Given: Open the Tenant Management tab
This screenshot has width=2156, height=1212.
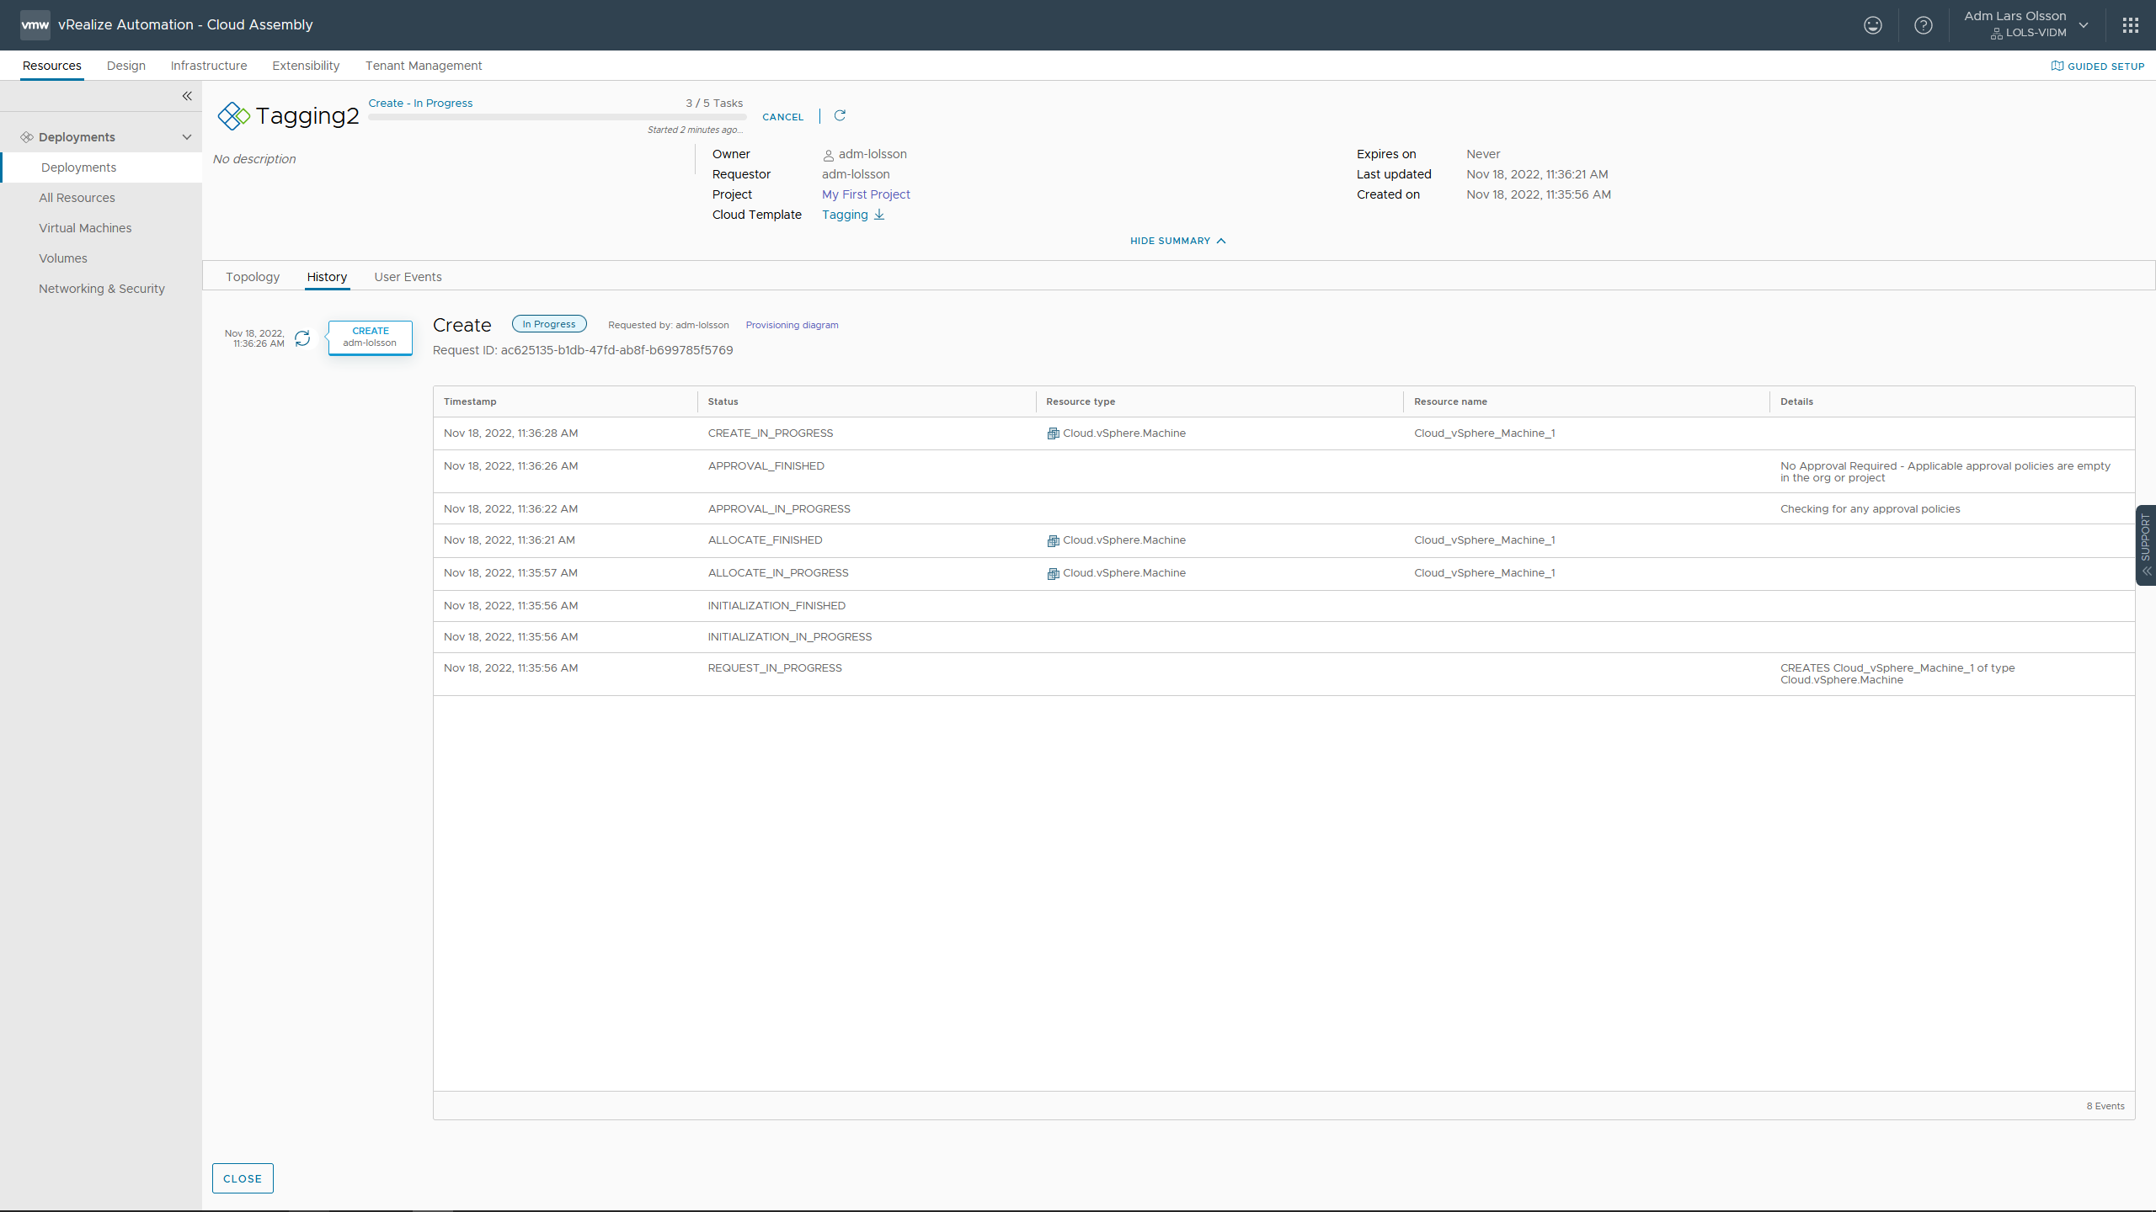Looking at the screenshot, I should 424,66.
